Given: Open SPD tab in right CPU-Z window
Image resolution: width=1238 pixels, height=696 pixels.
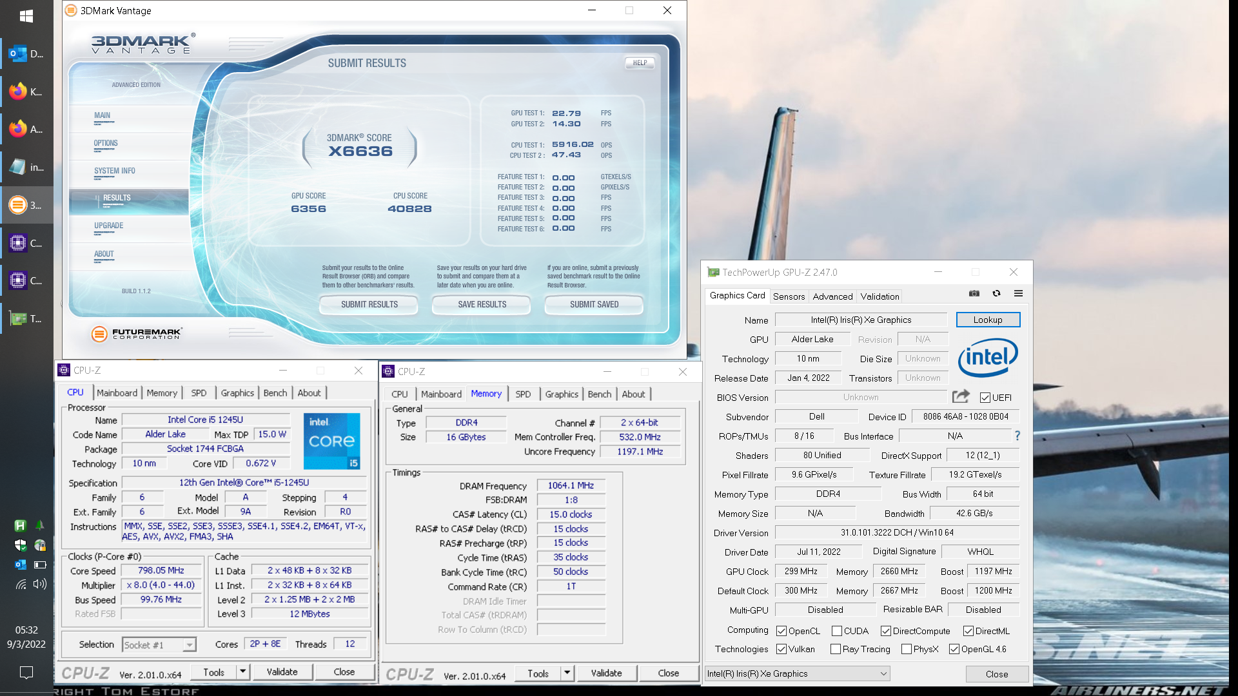Looking at the screenshot, I should (x=523, y=394).
